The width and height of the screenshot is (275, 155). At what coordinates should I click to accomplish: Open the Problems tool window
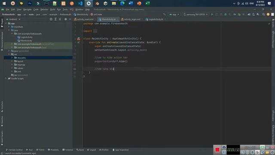(x=53, y=150)
